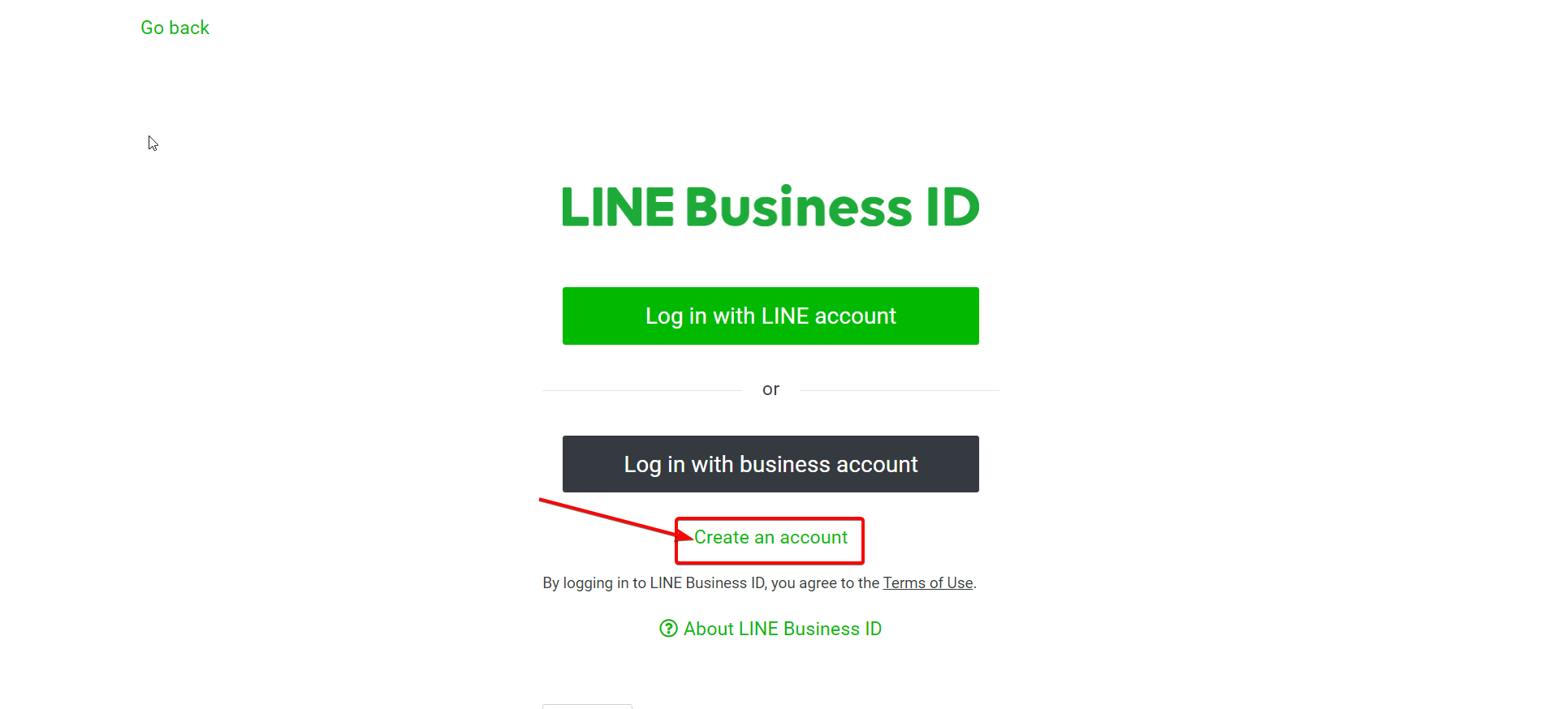The height and width of the screenshot is (709, 1541).
Task: Click the About LINE Business ID help text
Action: [x=783, y=629]
